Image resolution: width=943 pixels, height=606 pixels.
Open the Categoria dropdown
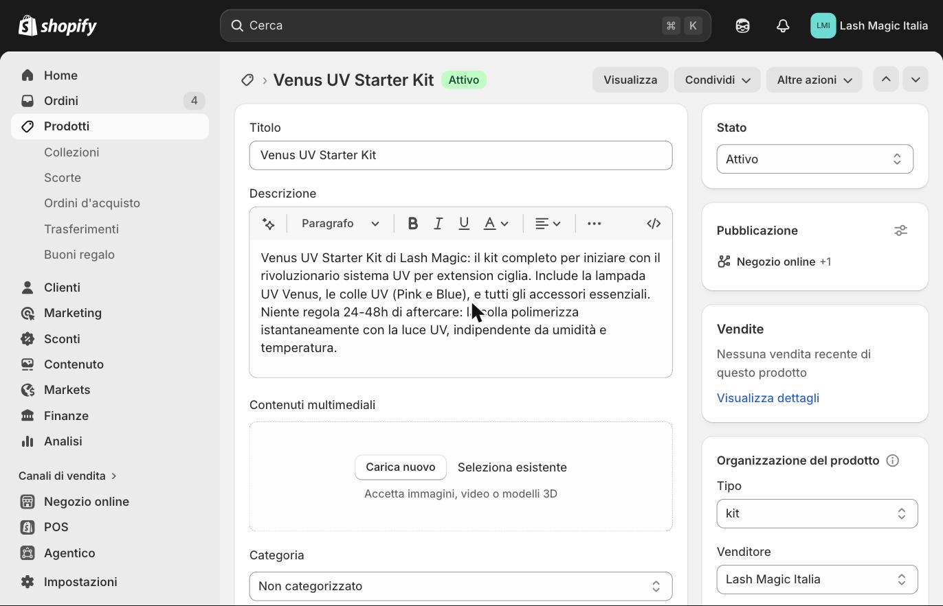(x=461, y=586)
